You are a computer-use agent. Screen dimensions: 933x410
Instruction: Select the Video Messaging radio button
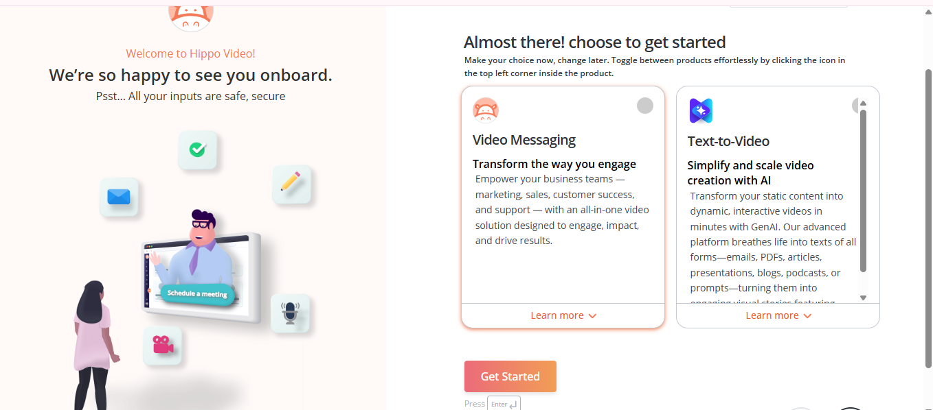pos(644,106)
